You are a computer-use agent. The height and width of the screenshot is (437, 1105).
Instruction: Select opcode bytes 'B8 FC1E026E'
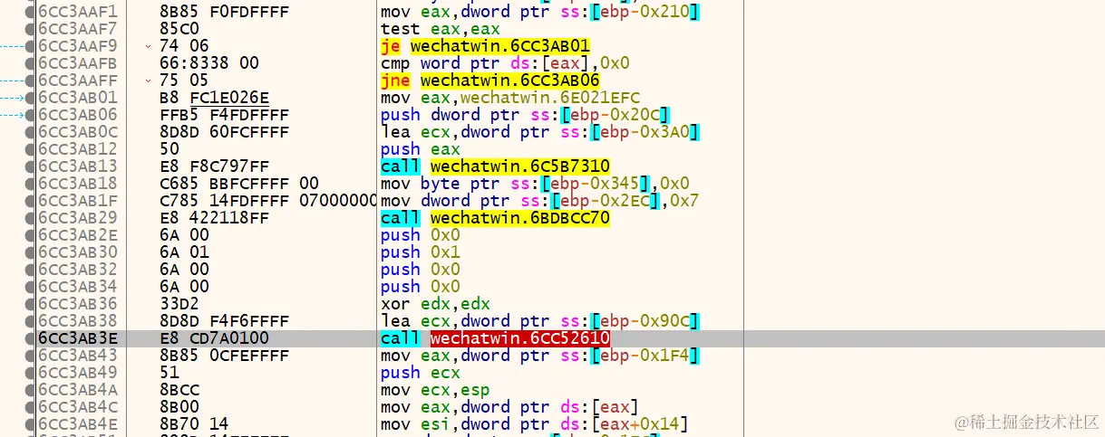[x=213, y=98]
